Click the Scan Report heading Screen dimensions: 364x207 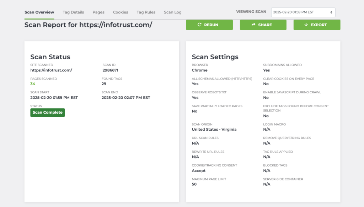(x=88, y=25)
